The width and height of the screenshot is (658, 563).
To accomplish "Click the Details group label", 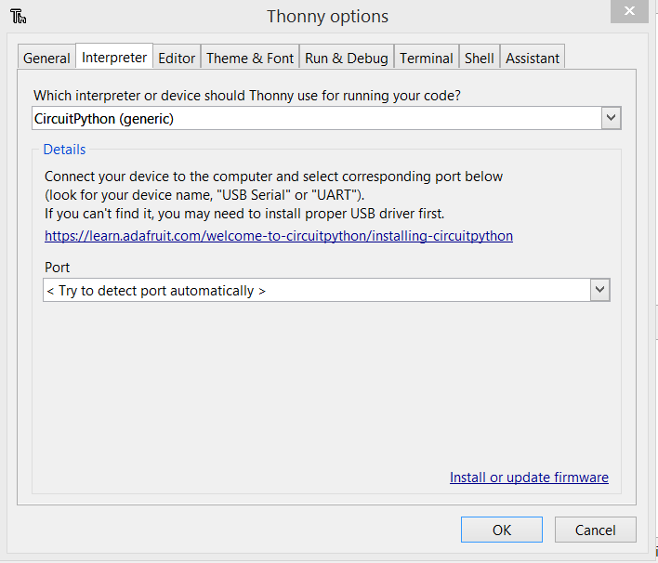I will (64, 150).
